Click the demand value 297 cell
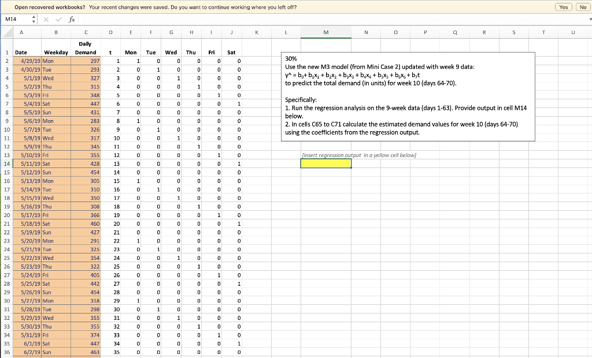Screen dimensions: 592x358 click(86, 61)
